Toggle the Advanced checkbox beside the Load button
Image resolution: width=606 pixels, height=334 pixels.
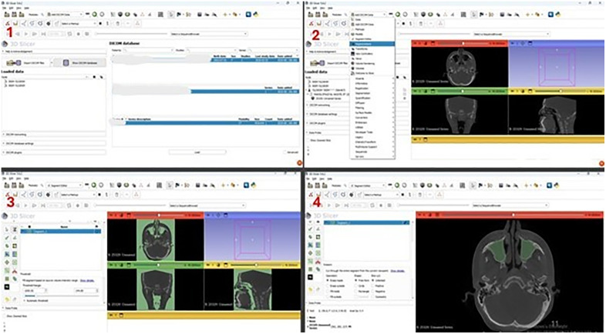(285, 152)
